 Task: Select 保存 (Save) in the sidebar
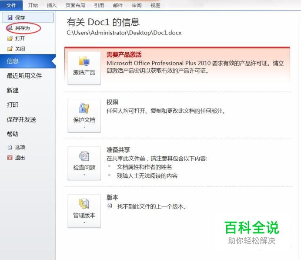(28, 17)
